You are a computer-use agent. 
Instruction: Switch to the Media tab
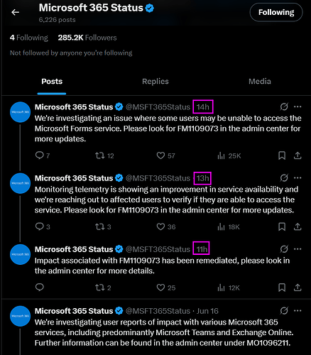click(260, 82)
